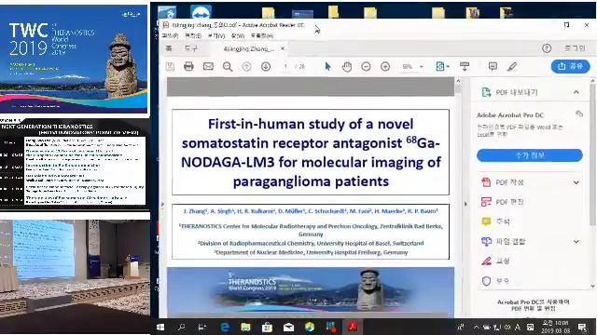Image resolution: width=597 pixels, height=335 pixels.
Task: Open the fit page view options icon
Action: coord(441,67)
